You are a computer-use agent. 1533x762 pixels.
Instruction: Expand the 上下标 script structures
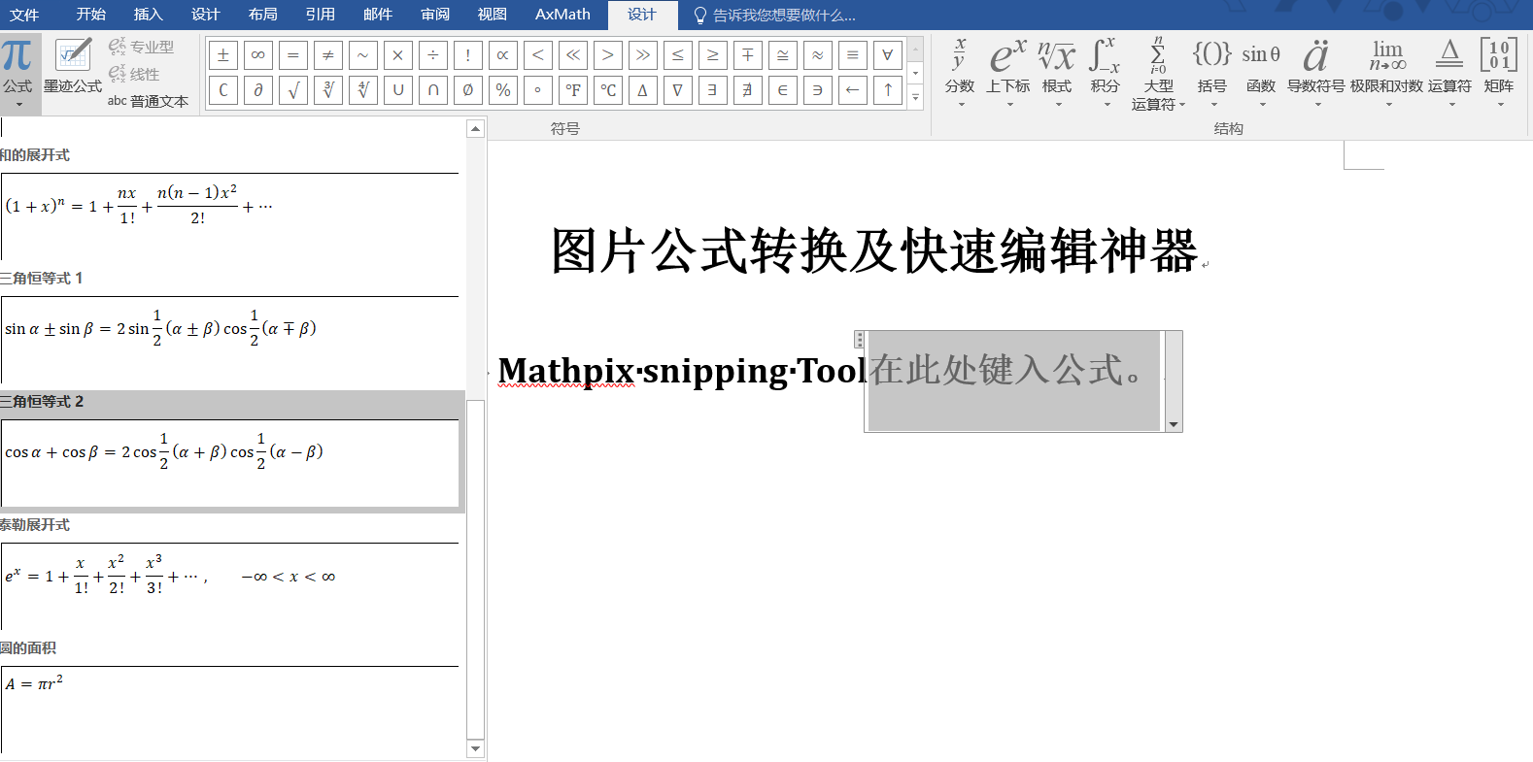1008,74
